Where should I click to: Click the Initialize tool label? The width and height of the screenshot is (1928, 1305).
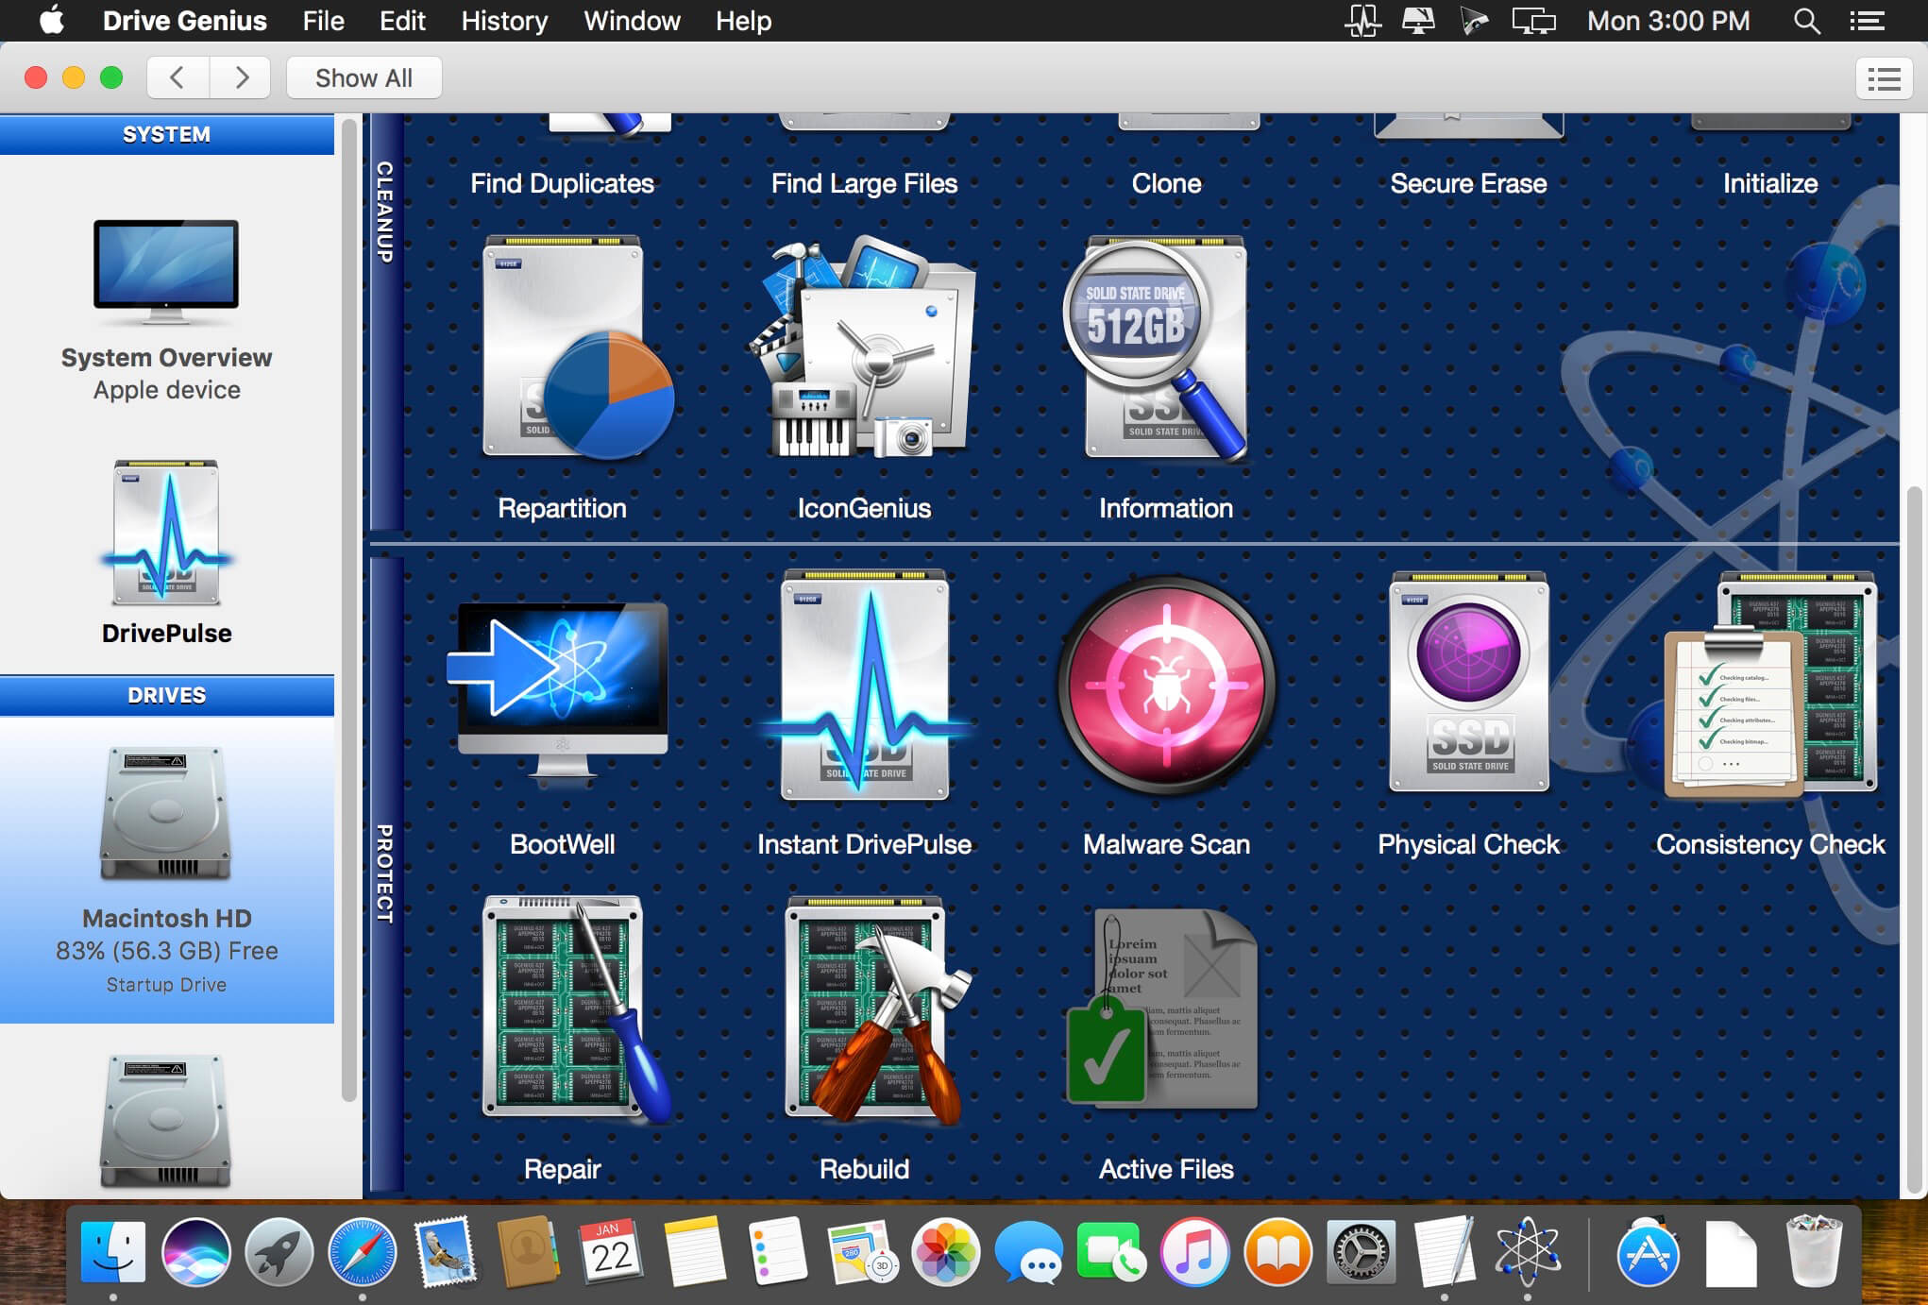1770,183
